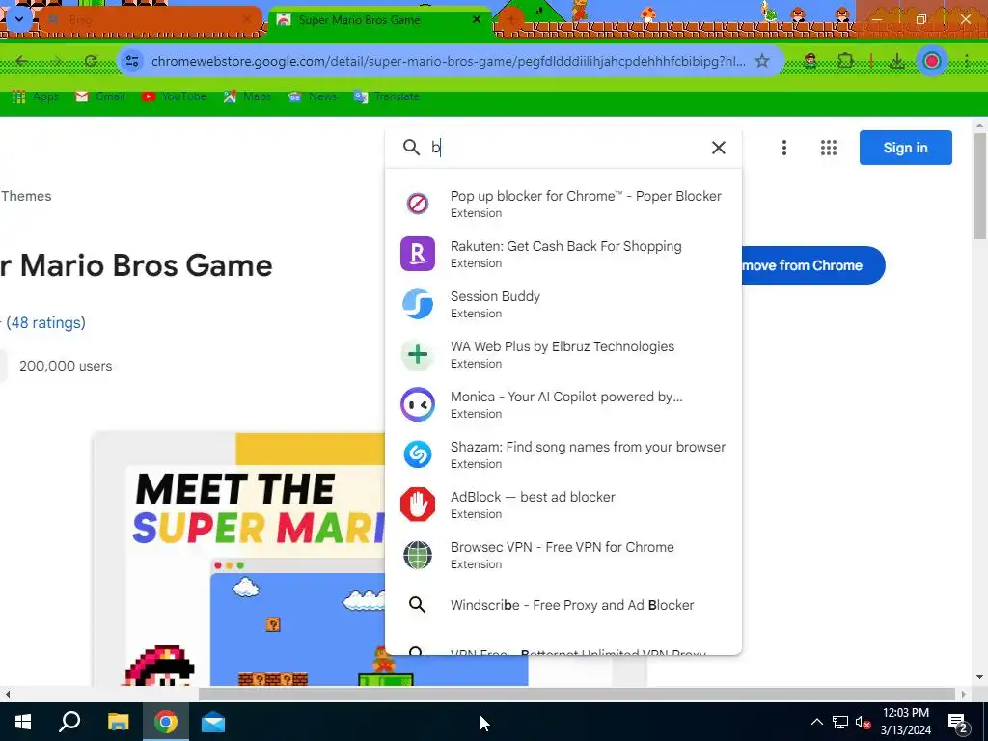Open the AdBlock red hand icon
Viewport: 988px width, 741px height.
coord(417,504)
